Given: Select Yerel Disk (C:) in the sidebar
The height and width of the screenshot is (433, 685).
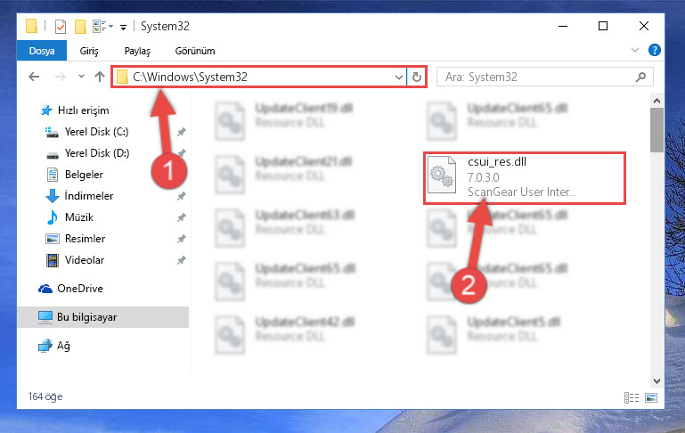Looking at the screenshot, I should (x=96, y=132).
